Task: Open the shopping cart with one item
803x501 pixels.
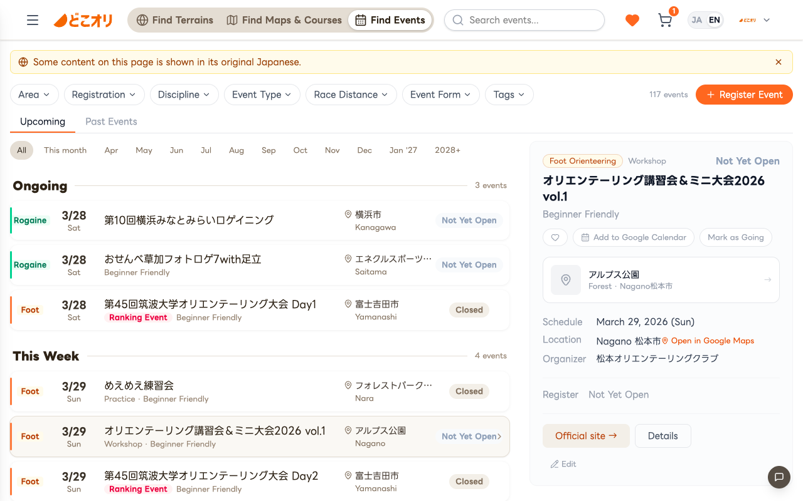Action: [x=664, y=21]
